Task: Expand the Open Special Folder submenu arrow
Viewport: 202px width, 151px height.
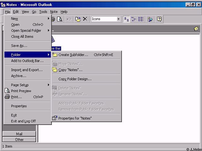Action: [49, 31]
